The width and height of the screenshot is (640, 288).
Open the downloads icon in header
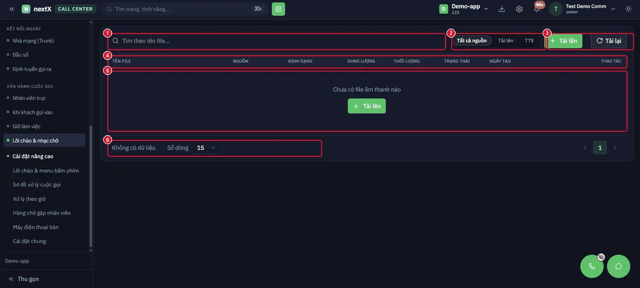[502, 9]
